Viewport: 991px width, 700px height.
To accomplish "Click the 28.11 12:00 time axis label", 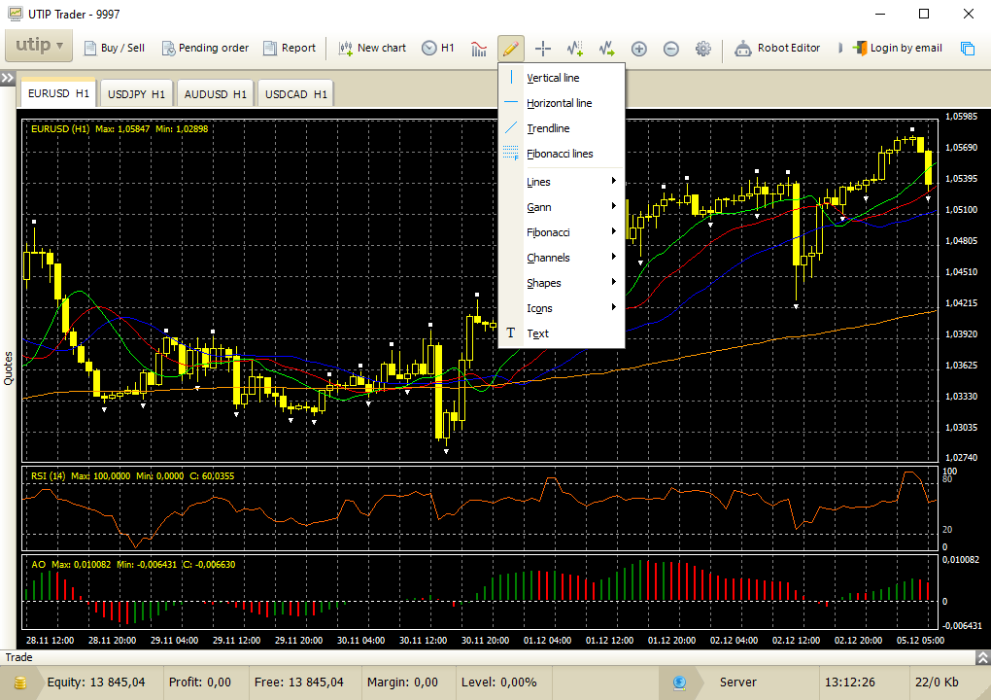I will click(50, 641).
